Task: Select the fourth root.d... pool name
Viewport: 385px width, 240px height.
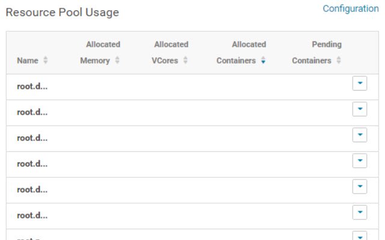Action: (32, 164)
